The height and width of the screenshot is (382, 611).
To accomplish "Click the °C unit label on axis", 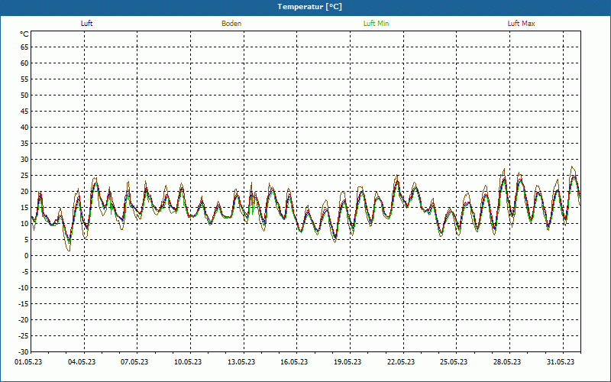I will 24,34.
